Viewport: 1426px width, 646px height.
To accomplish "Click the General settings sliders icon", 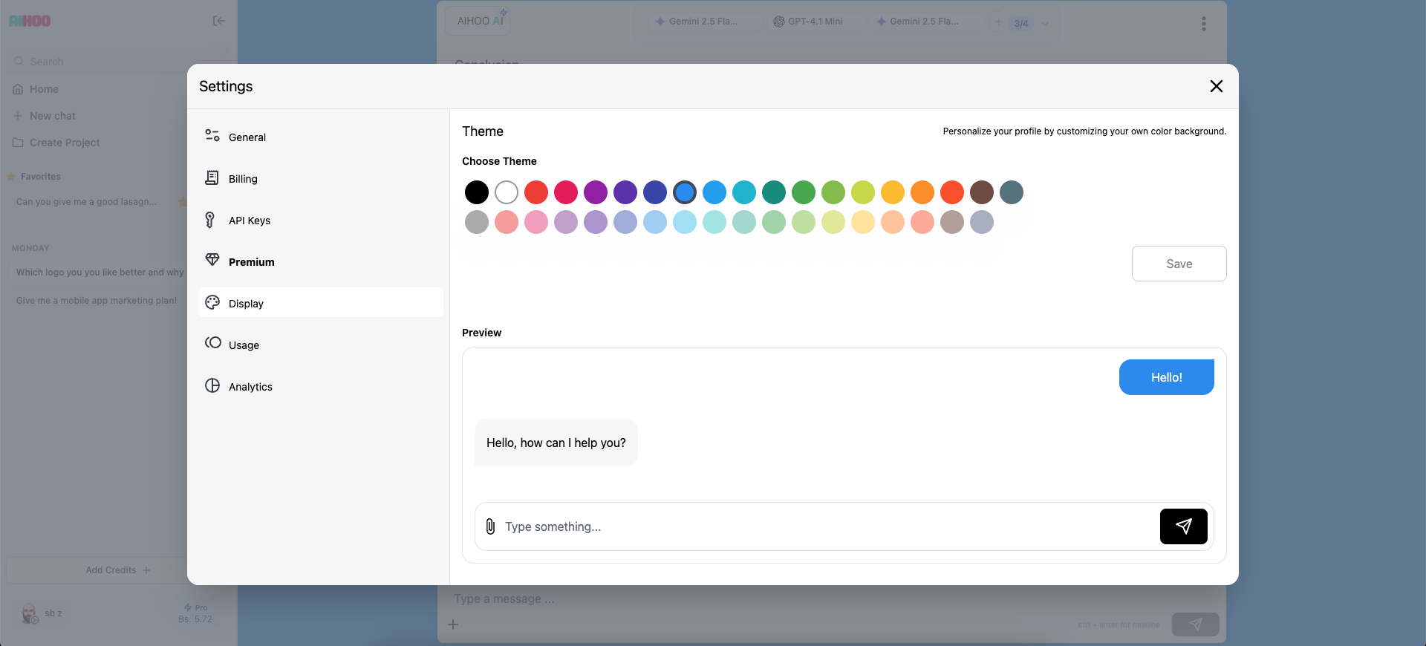I will pos(212,136).
